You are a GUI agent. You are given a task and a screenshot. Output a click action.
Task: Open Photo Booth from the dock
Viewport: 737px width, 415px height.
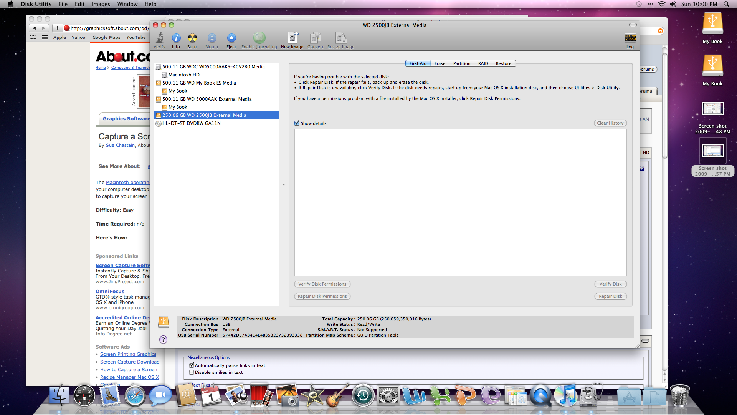tap(261, 396)
